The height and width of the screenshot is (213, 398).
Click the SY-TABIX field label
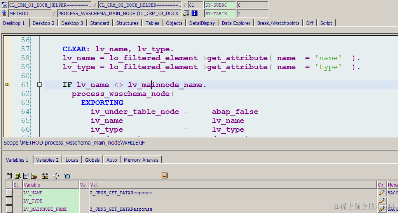pos(220,14)
